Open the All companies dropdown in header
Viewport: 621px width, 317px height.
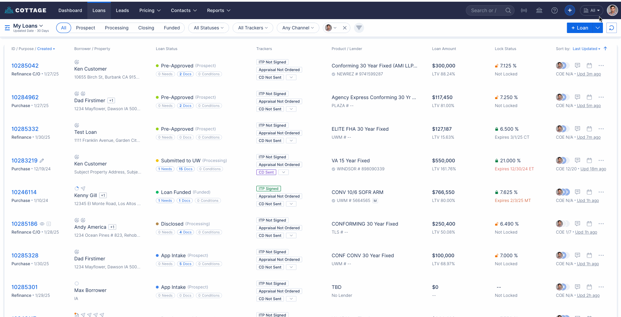tap(591, 10)
